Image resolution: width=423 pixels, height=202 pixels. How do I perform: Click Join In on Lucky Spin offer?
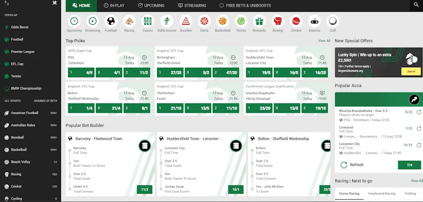click(411, 71)
